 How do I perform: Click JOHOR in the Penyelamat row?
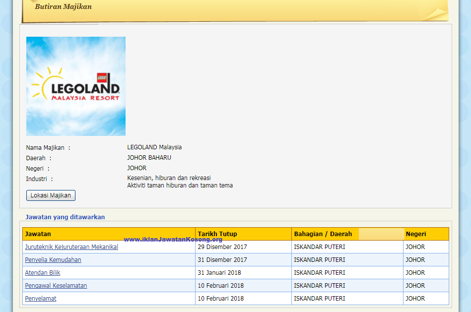[415, 299]
